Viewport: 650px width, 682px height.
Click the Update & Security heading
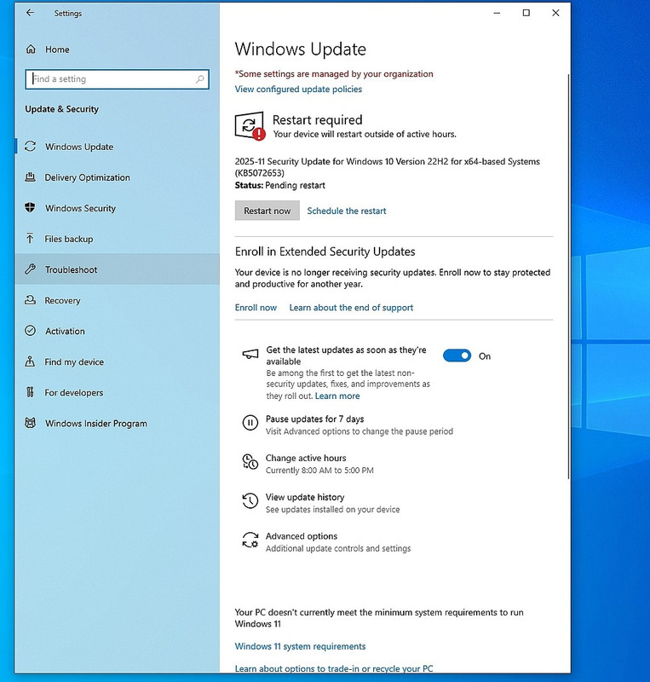coord(61,109)
